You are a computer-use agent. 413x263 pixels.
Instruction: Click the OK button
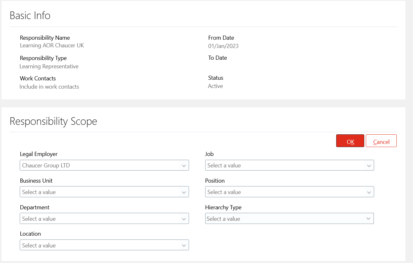350,141
